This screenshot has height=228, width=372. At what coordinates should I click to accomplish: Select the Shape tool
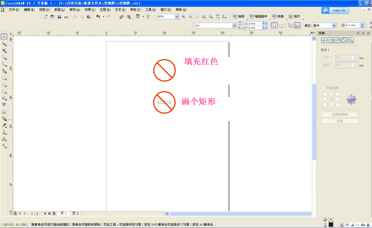click(4, 44)
